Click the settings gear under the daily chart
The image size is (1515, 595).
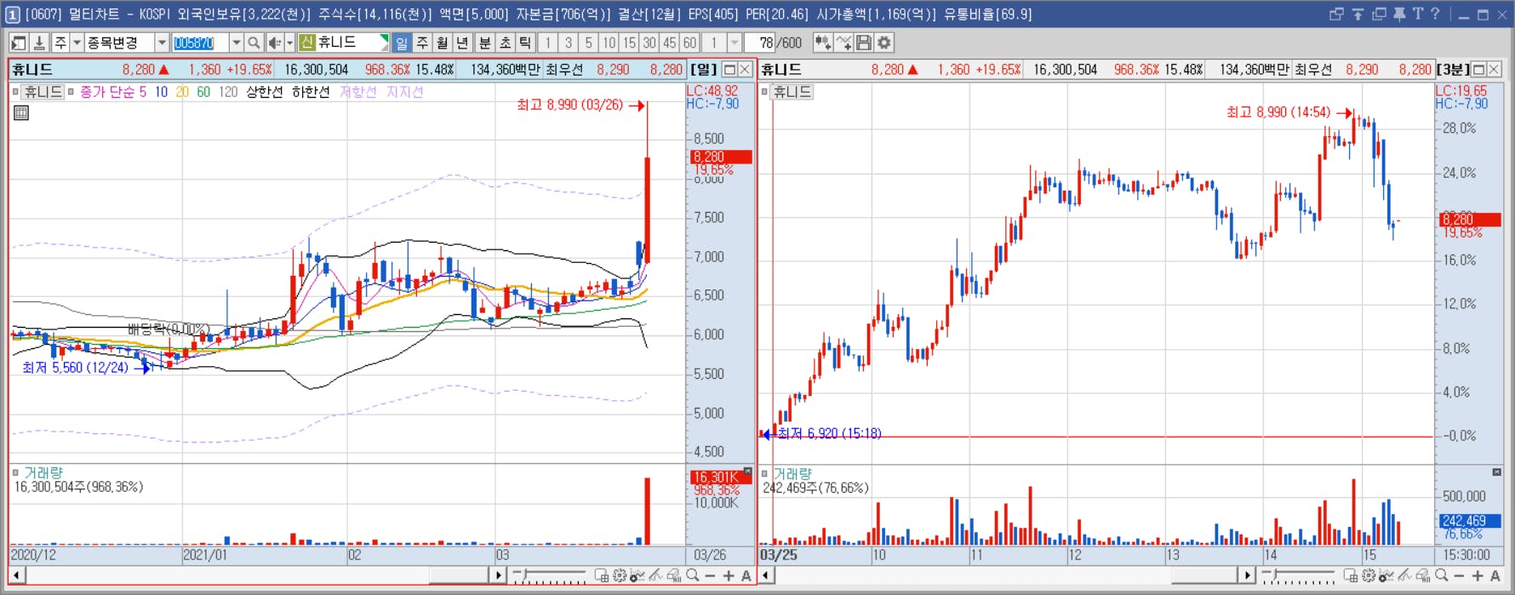coord(620,576)
